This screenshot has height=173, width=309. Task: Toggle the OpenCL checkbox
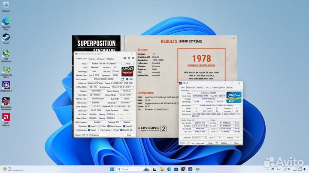click(89, 126)
